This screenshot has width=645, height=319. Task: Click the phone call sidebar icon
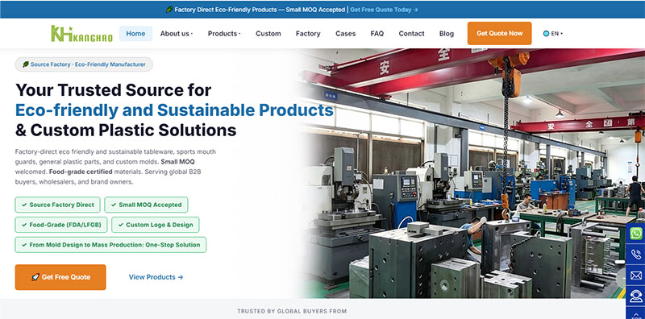[635, 254]
